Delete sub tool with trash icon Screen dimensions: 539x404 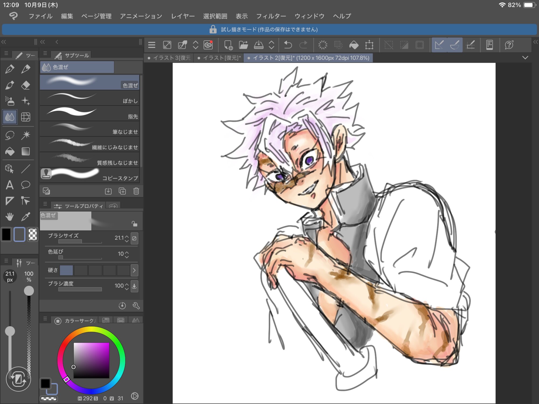click(136, 191)
